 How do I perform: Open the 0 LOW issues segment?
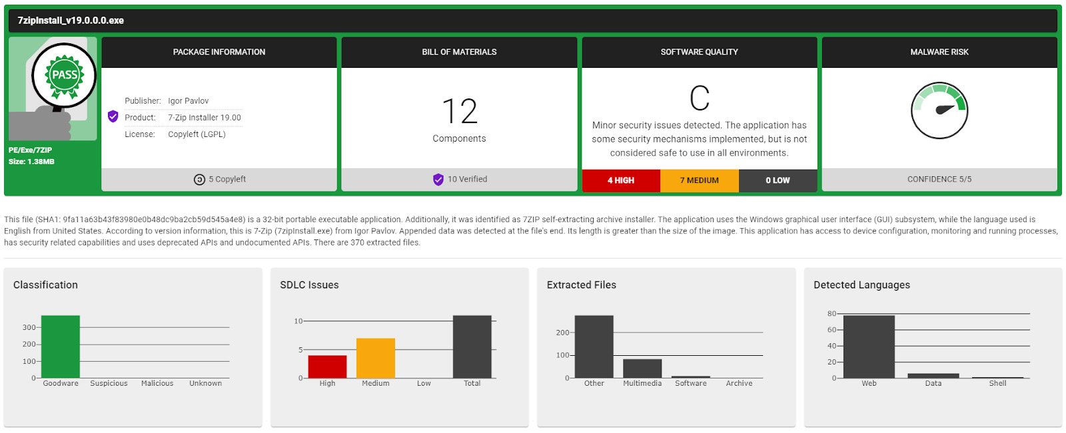(778, 180)
